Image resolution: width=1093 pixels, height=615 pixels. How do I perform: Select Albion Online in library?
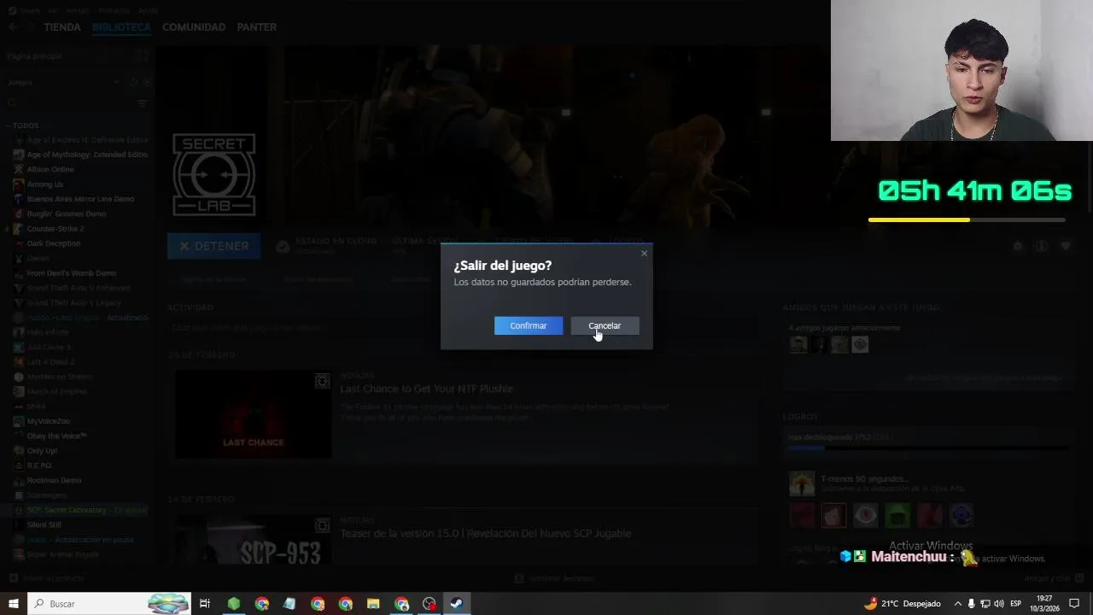point(50,169)
